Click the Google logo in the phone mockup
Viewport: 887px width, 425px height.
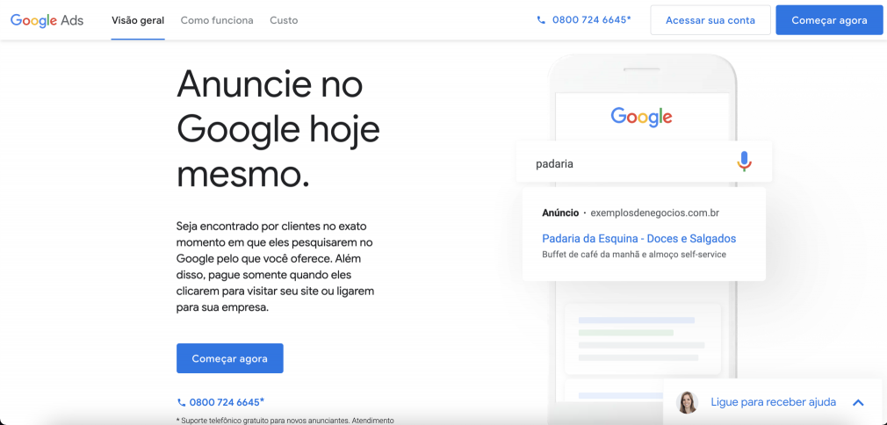point(641,117)
